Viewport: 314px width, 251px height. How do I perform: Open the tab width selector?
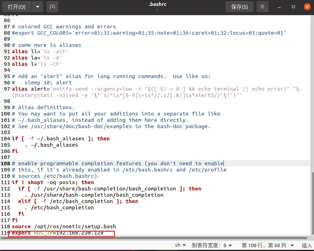212,245
